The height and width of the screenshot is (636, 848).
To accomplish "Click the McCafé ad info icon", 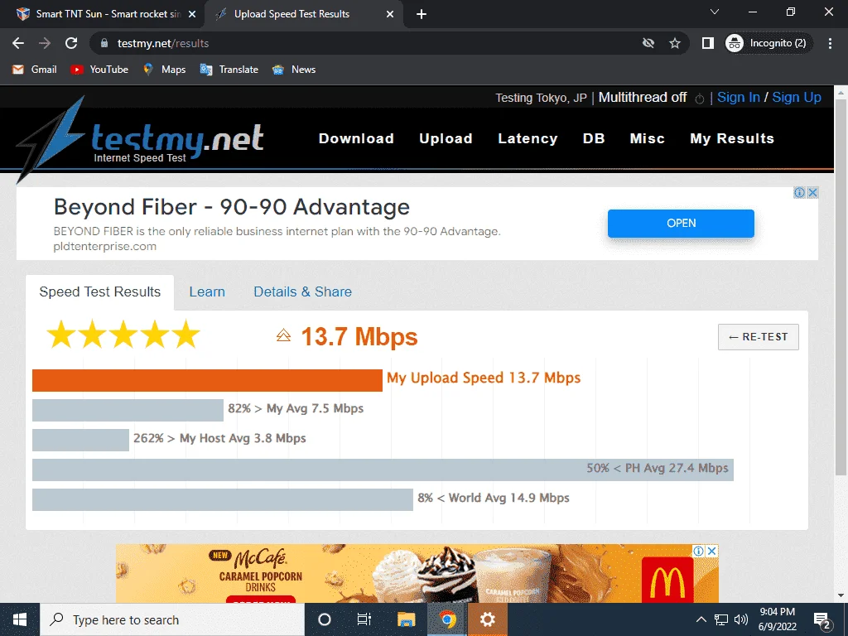I will click(x=698, y=551).
